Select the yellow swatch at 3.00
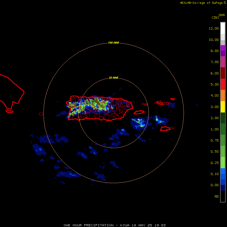The image size is (227, 227). tap(223, 107)
